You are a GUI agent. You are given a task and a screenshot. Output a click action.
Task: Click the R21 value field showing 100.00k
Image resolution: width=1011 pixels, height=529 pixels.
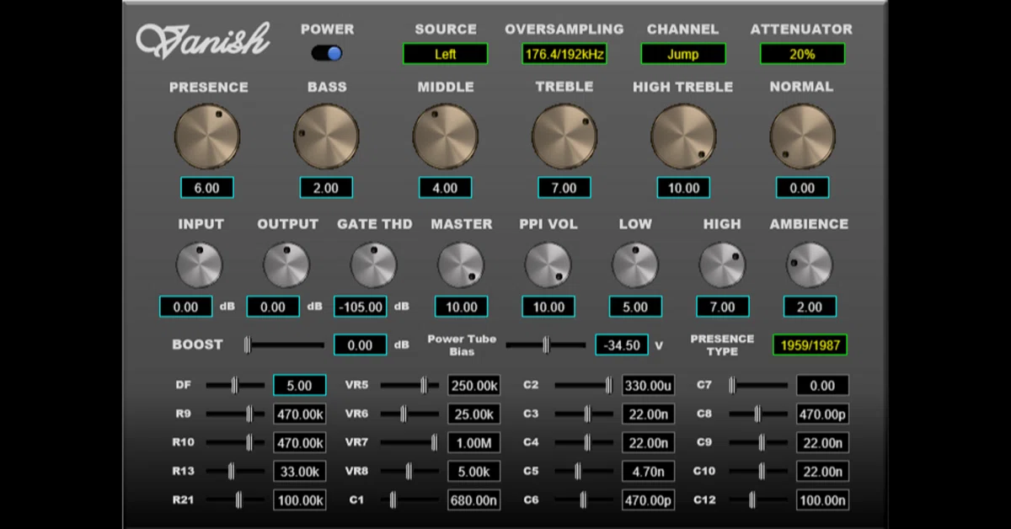point(299,500)
